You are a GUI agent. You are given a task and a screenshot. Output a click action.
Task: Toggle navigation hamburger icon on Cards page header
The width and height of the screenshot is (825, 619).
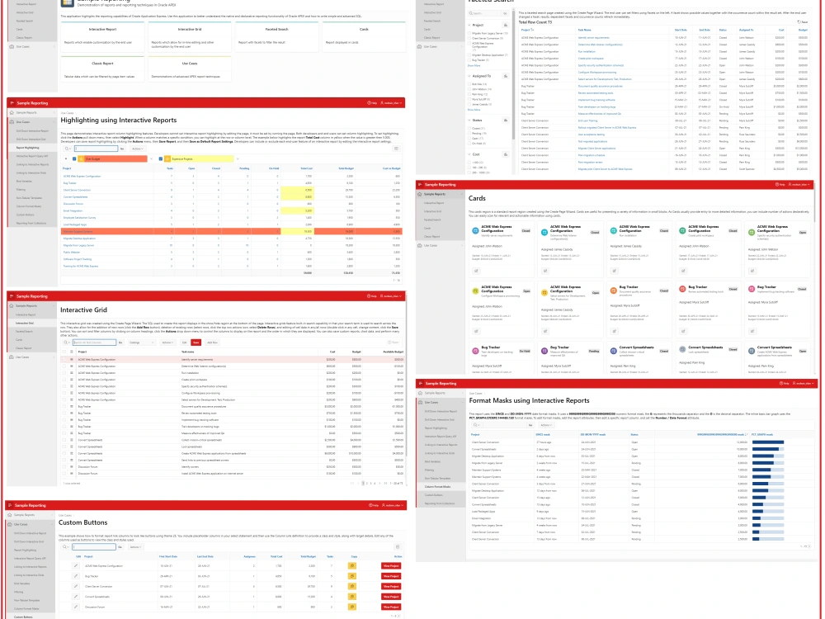click(x=420, y=185)
